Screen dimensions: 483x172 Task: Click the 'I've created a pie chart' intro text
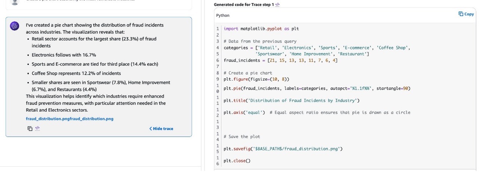(x=95, y=28)
